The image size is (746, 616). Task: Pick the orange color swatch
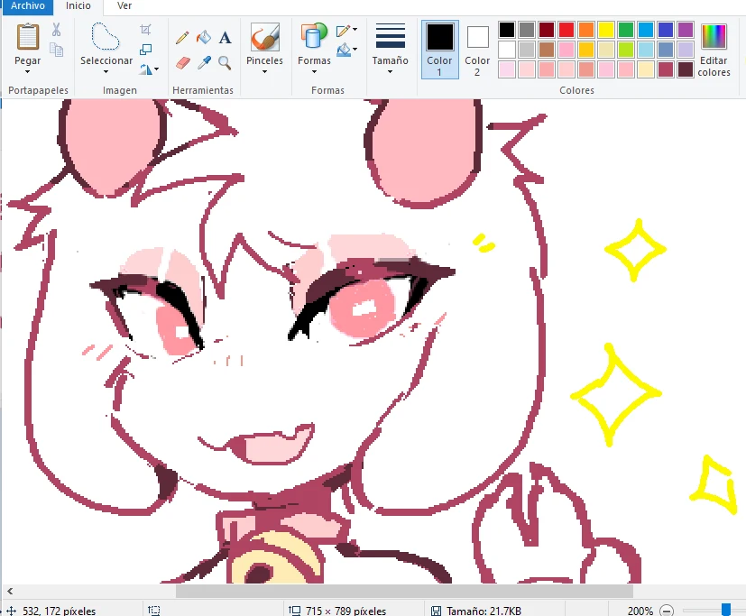[x=586, y=30]
